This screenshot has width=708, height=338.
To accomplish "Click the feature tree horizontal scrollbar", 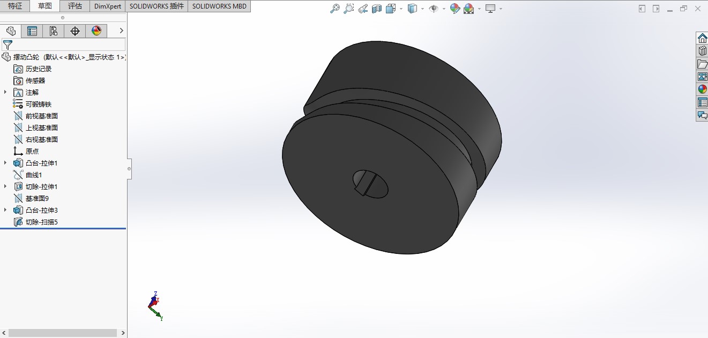I will tap(63, 333).
